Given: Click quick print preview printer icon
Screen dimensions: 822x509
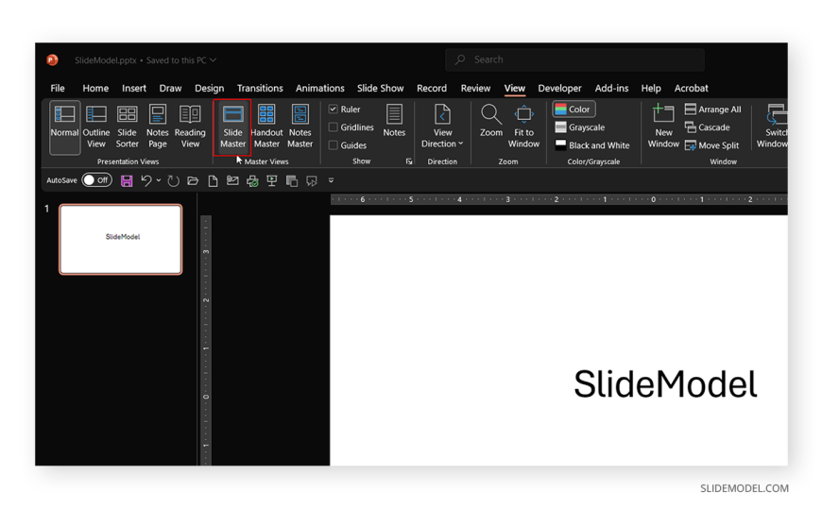Looking at the screenshot, I should (252, 181).
